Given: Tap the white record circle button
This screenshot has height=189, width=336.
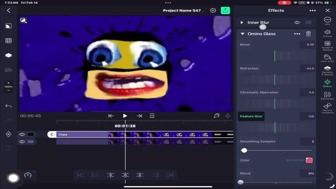Looking at the screenshot, I should [13, 178].
